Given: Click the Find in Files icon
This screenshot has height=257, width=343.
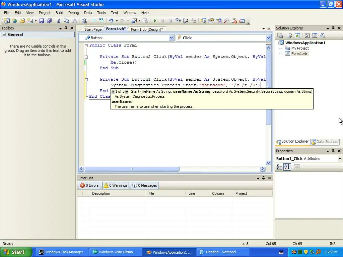Looking at the screenshot, I should pyautogui.click(x=84, y=21).
